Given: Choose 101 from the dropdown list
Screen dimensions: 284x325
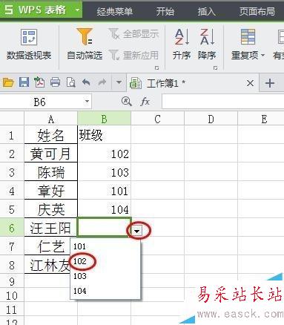Looking at the screenshot, I should pyautogui.click(x=105, y=246).
